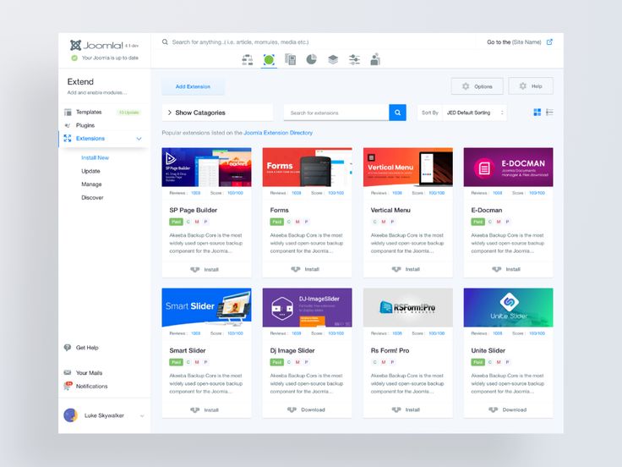Open the Vertical Menu thumbnail image
The width and height of the screenshot is (622, 467).
pos(408,168)
